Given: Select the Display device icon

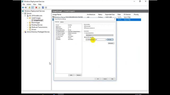Looking at the screenshot, I should 57,39.
